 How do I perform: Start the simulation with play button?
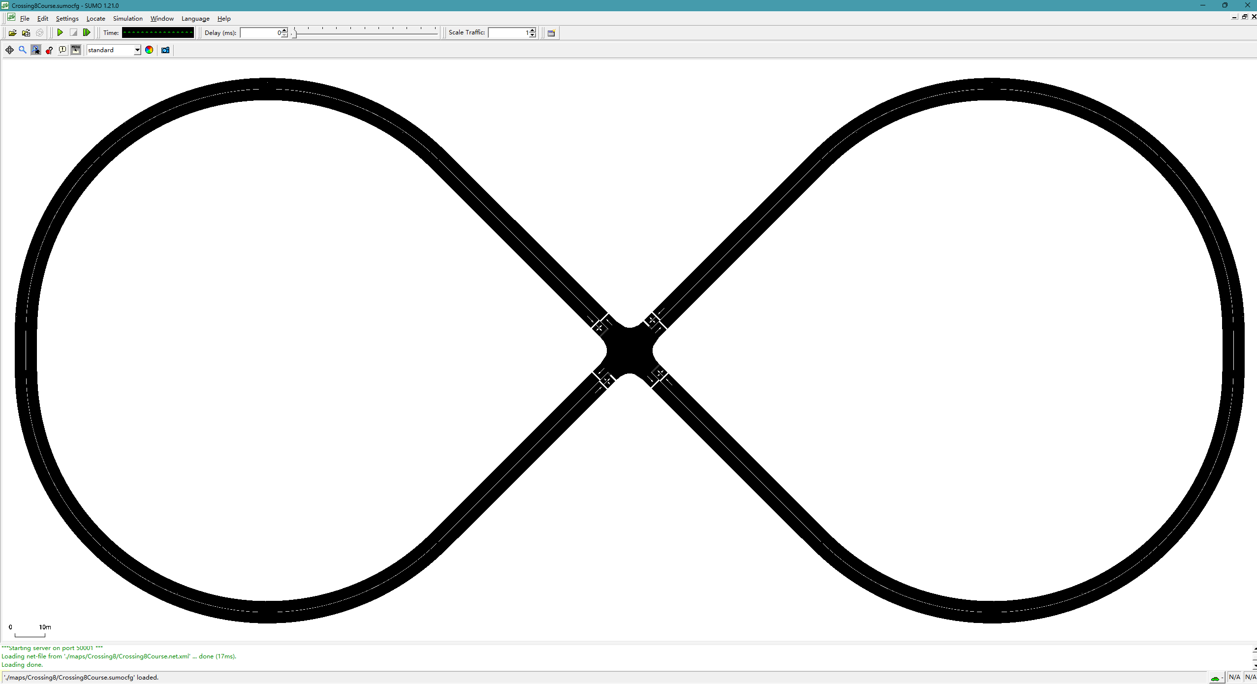(60, 32)
